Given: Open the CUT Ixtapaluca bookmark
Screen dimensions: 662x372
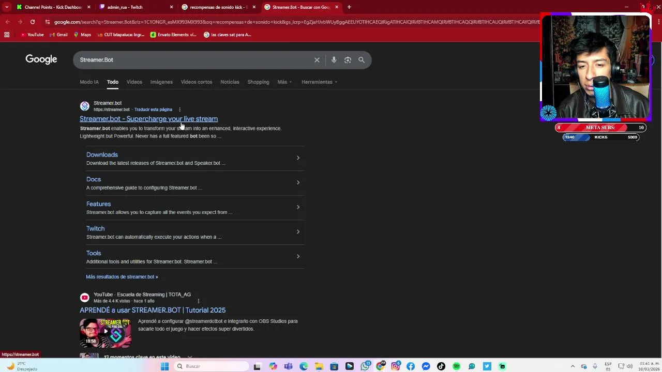Looking at the screenshot, I should (121, 35).
